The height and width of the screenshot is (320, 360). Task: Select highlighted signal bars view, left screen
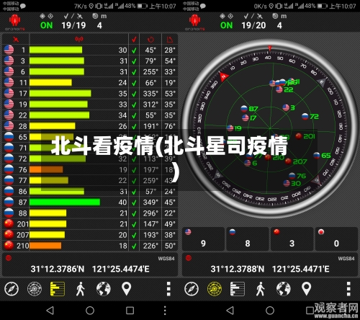point(58,289)
